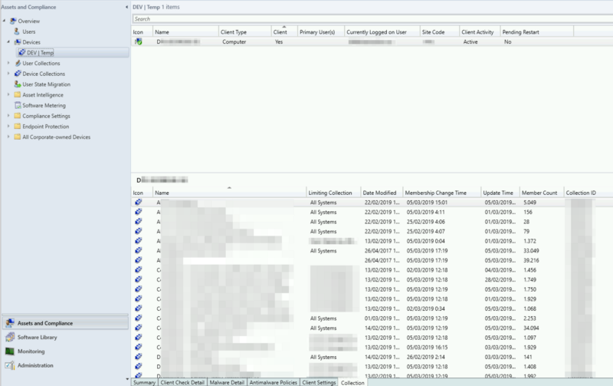Click the '26/02/2019 2:14' membership change cell
The image size is (613, 386).
(425, 357)
